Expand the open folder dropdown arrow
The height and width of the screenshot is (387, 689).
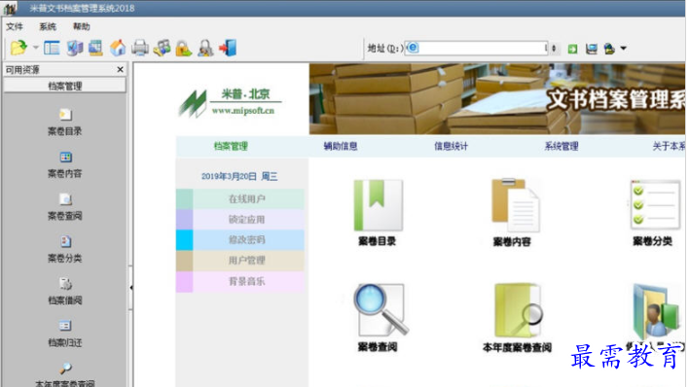(x=36, y=48)
